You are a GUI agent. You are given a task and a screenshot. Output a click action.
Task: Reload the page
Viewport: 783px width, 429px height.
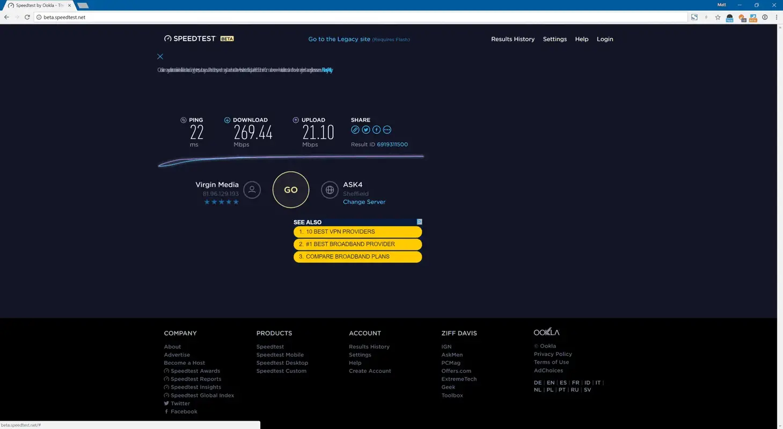[27, 17]
